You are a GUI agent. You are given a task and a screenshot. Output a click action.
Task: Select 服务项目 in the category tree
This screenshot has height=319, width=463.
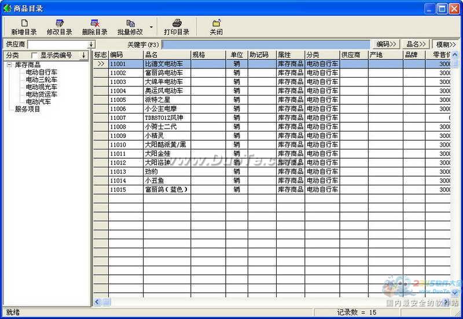27,109
